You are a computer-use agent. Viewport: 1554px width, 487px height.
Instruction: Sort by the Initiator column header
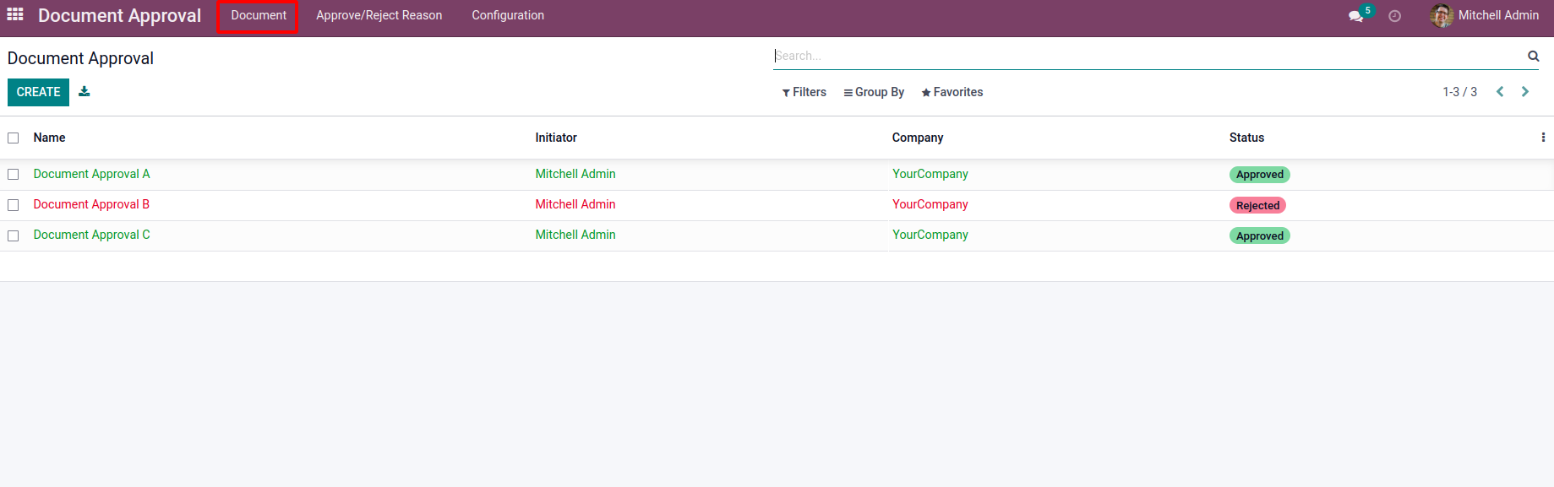pyautogui.click(x=556, y=138)
